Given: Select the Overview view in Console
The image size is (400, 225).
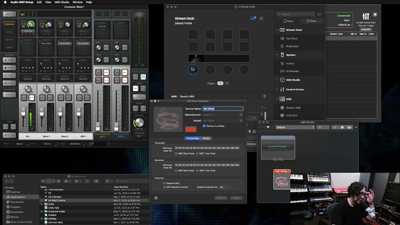Looking at the screenshot, I should [x=9, y=24].
